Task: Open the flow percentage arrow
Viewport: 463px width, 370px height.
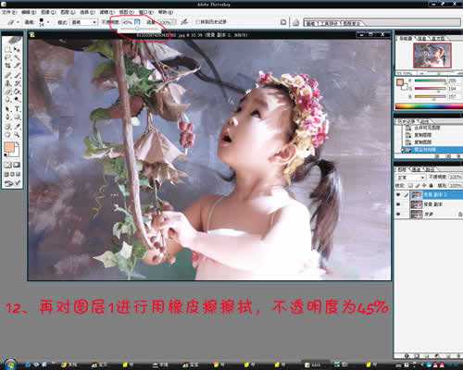Action: [x=174, y=22]
